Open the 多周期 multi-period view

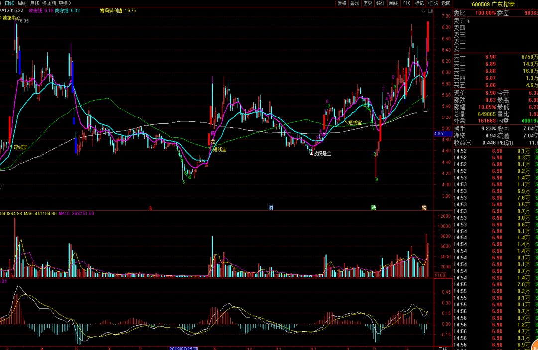pyautogui.click(x=48, y=3)
